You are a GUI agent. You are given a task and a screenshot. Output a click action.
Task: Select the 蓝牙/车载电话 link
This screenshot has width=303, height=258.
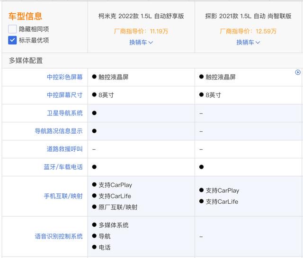pyautogui.click(x=63, y=167)
